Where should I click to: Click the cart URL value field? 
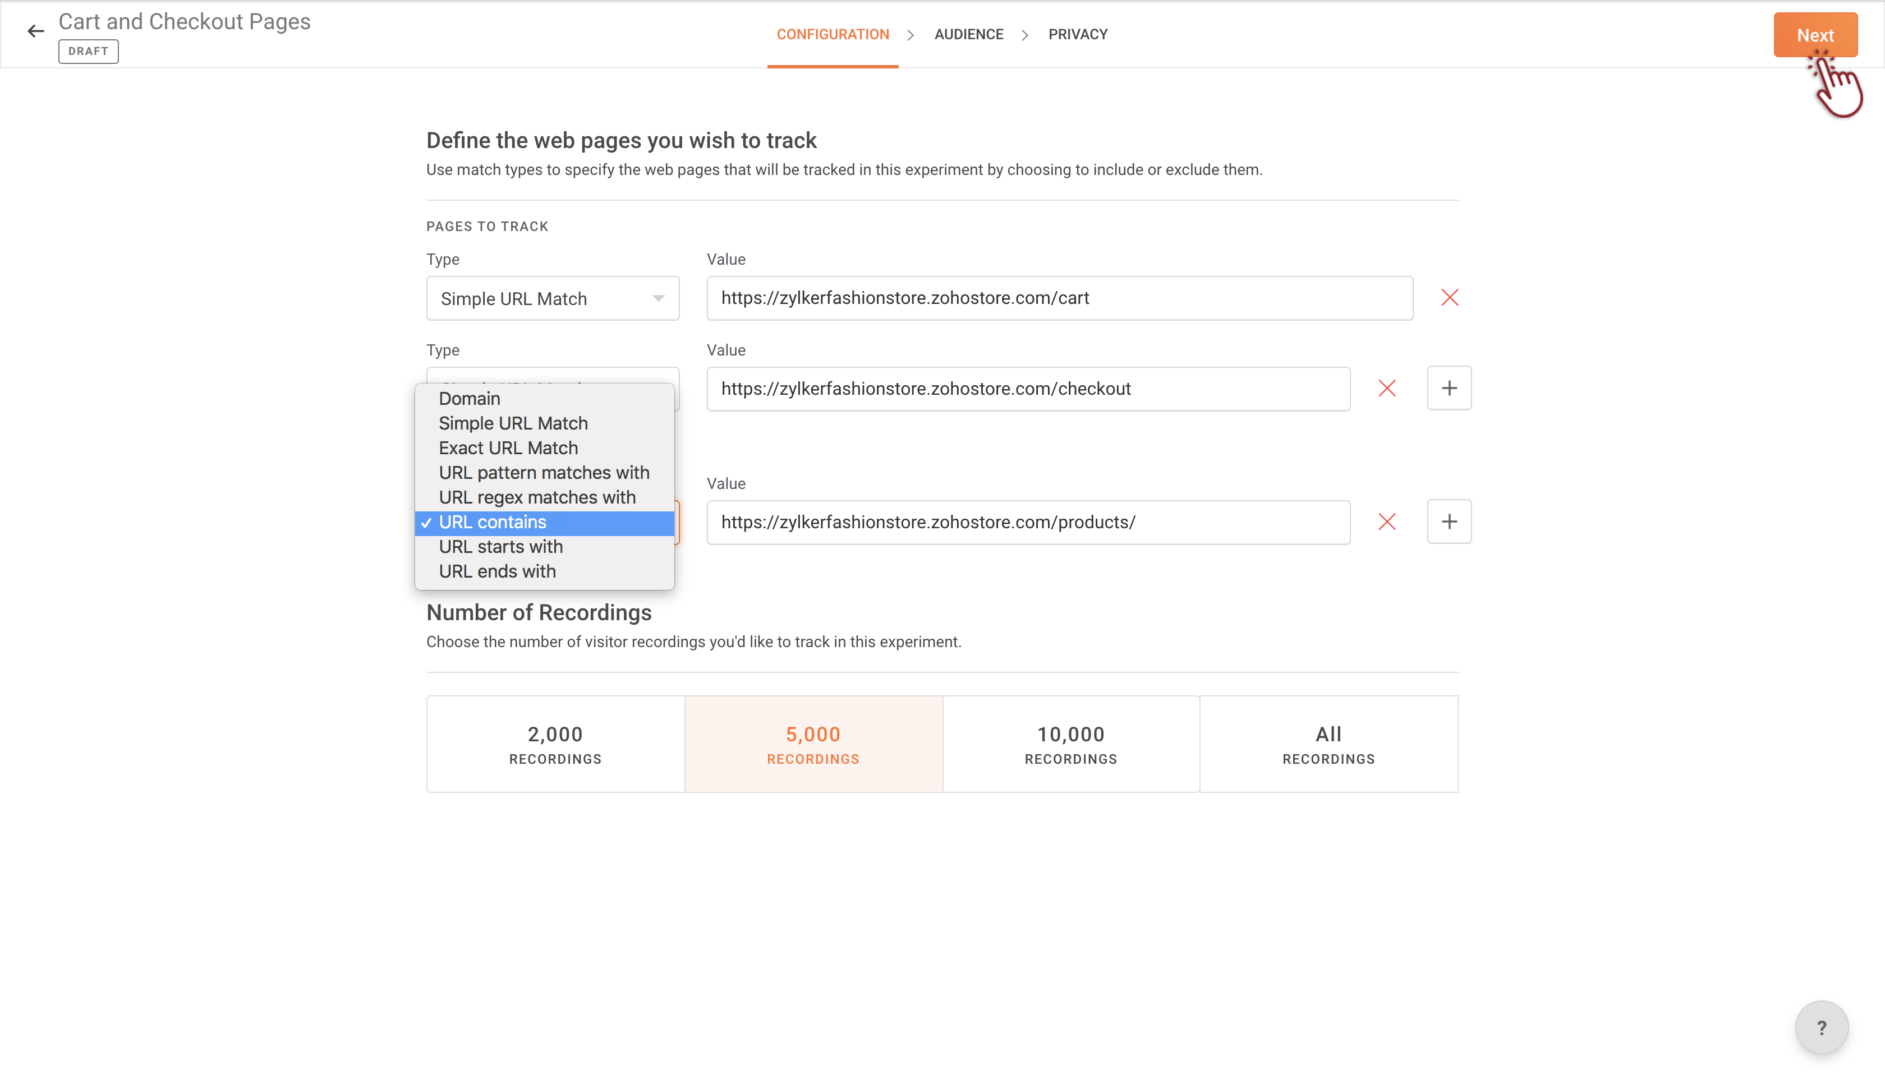pyautogui.click(x=1059, y=298)
